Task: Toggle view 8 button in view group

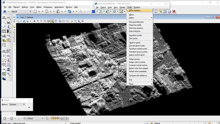Action: (x=67, y=118)
